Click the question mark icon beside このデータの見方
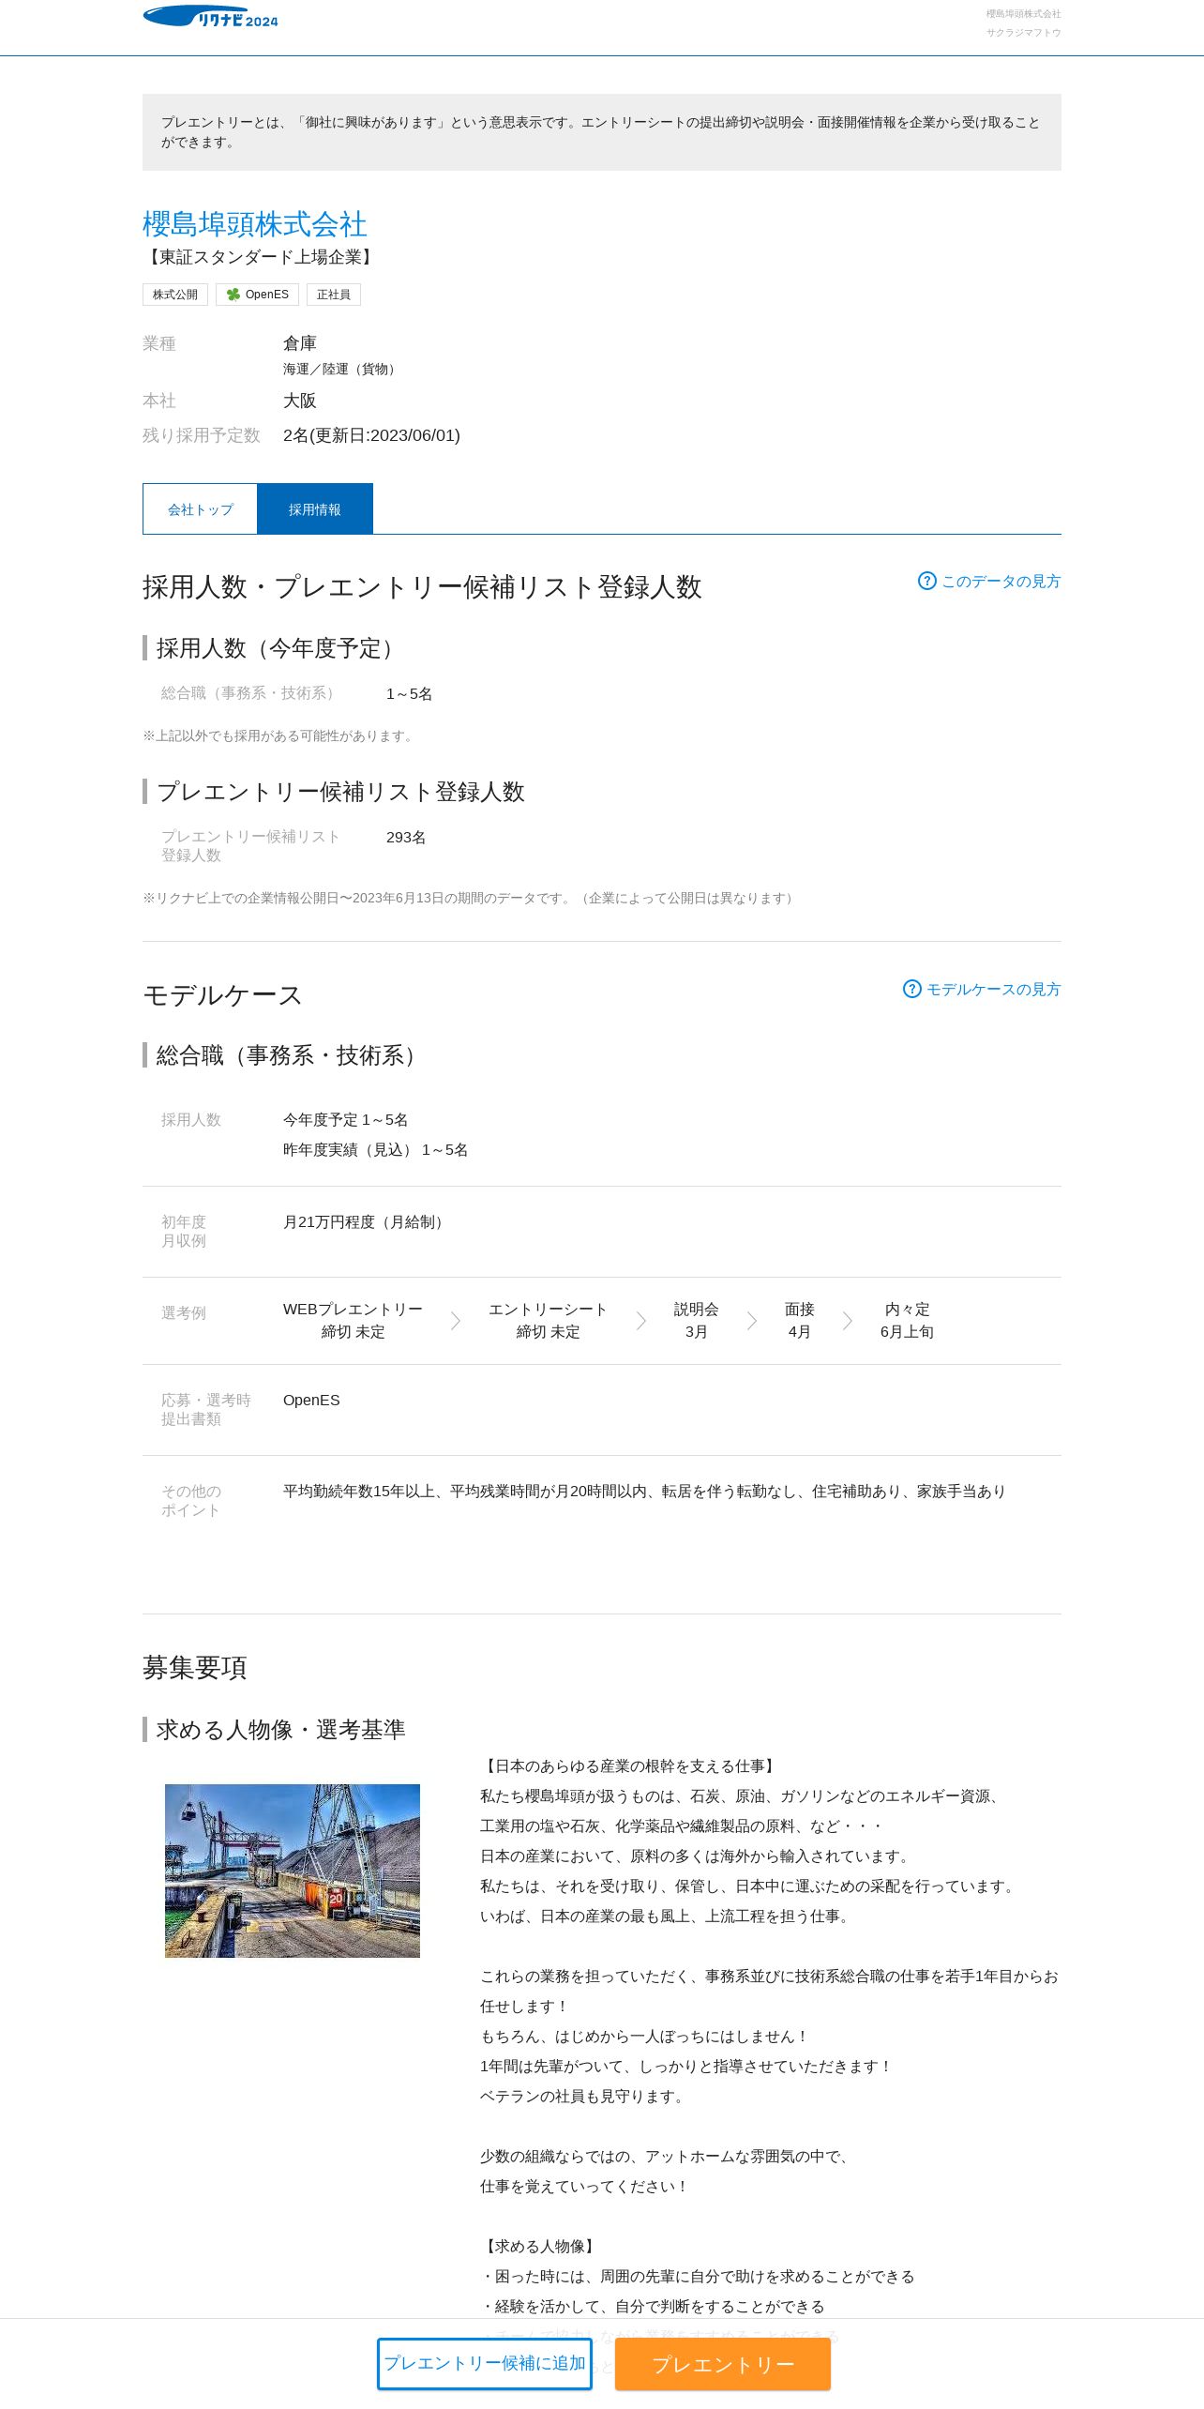The image size is (1204, 2409). click(926, 581)
